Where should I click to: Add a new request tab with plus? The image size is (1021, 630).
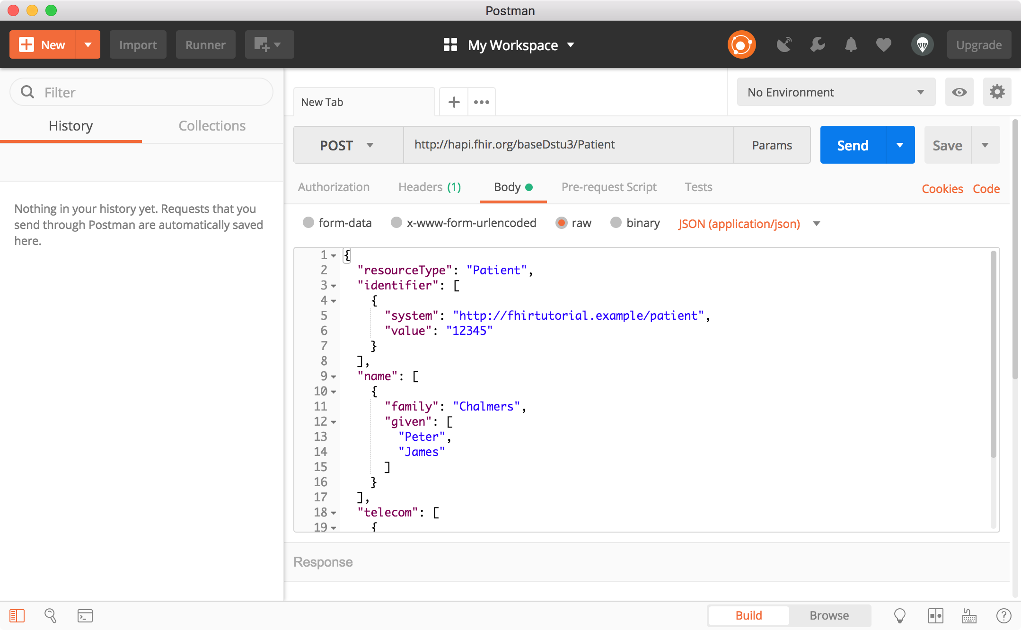click(454, 102)
